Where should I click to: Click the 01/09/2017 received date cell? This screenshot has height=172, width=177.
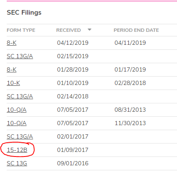click(x=73, y=150)
